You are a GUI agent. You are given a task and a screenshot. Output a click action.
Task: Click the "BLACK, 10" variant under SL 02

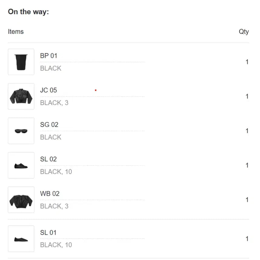(x=56, y=172)
